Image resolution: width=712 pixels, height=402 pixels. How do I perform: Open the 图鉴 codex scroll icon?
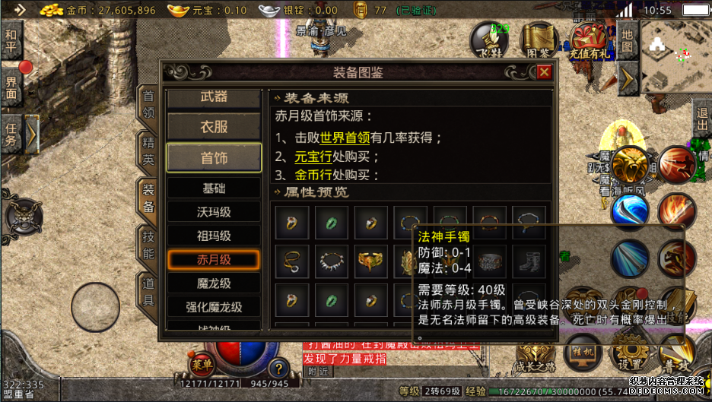click(539, 41)
